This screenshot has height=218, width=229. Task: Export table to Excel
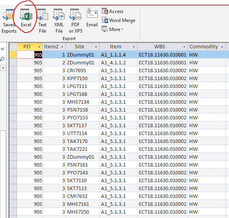(26, 18)
